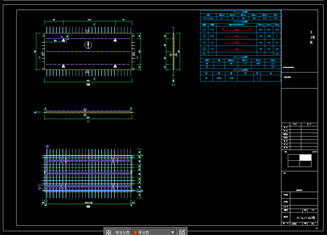Select the lower-left white triangle marker in the top plan

63,66
